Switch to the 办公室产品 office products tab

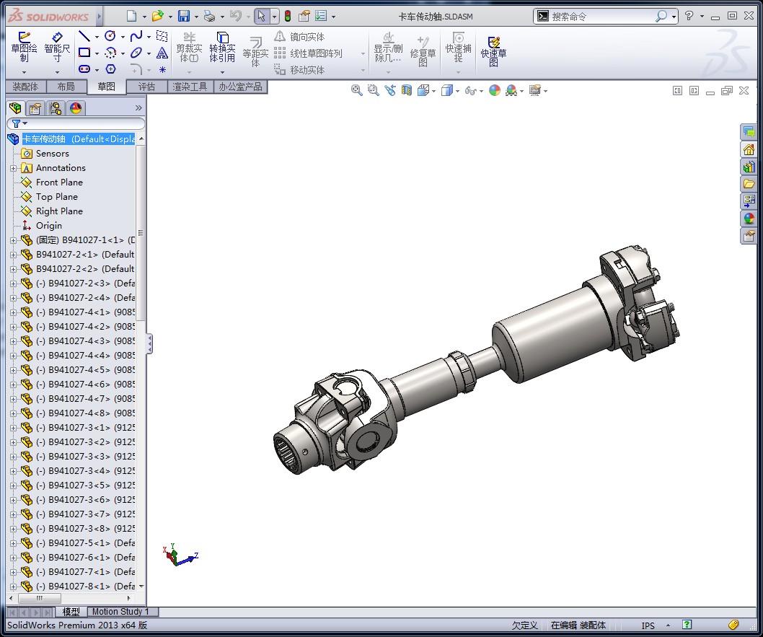click(x=240, y=87)
